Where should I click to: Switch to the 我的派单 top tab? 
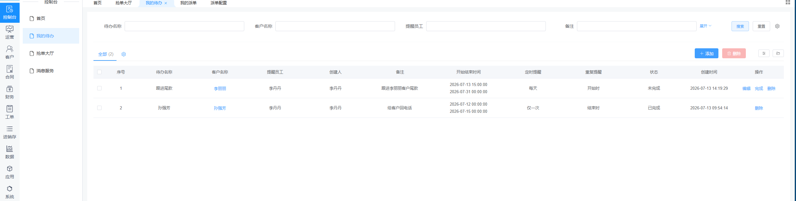point(188,3)
